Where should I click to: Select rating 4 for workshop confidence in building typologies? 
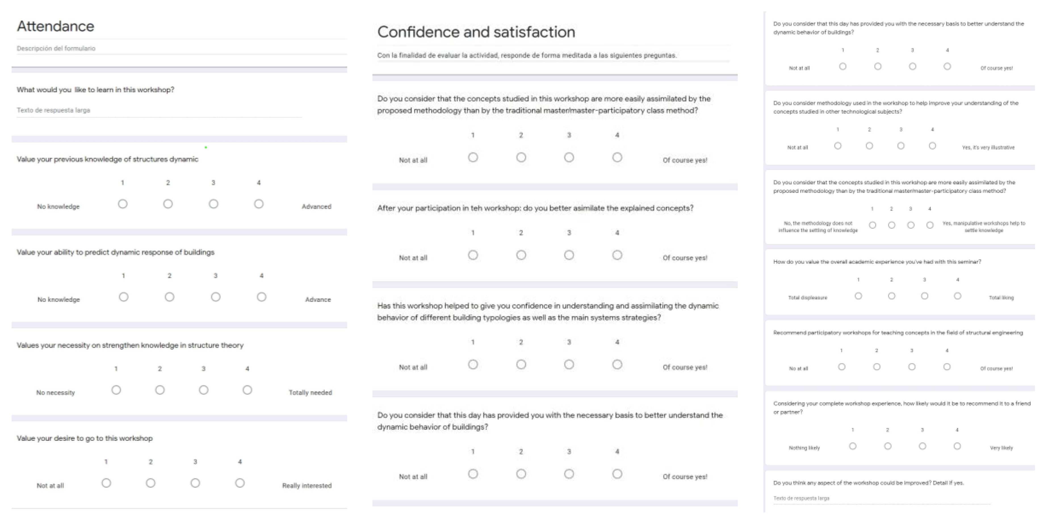tap(617, 364)
